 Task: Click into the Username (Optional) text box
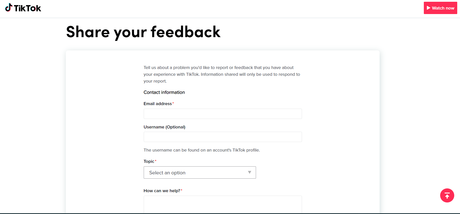[x=223, y=137]
